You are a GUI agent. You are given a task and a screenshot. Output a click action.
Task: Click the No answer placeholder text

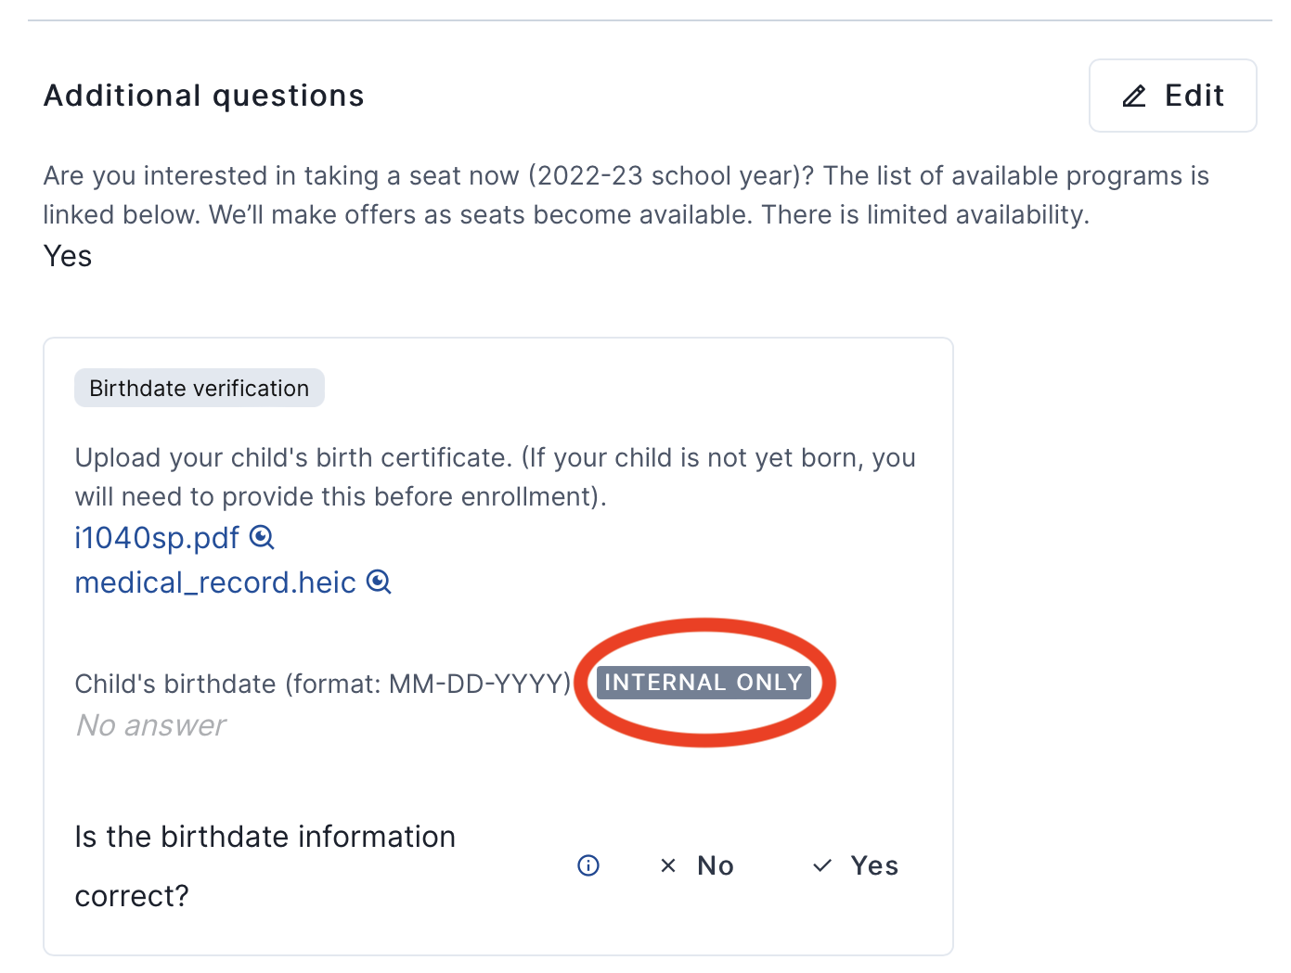[151, 725]
